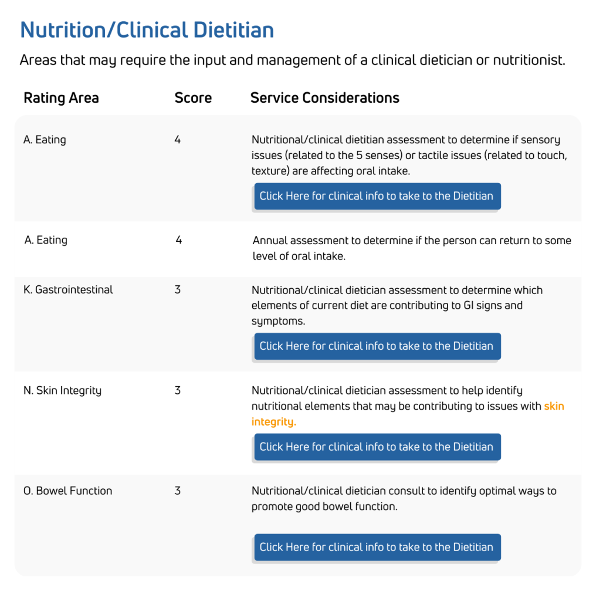This screenshot has width=596, height=601.
Task: Click the Score column header
Action: point(193,98)
